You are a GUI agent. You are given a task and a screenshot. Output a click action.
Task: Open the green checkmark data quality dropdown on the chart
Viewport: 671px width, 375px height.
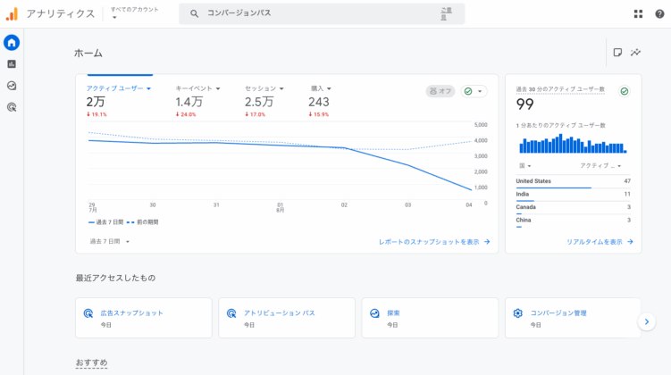[x=474, y=91]
